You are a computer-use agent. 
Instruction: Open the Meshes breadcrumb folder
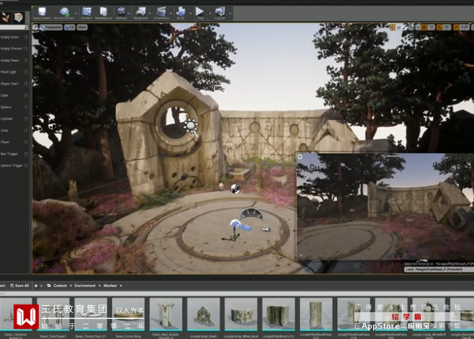(110, 286)
